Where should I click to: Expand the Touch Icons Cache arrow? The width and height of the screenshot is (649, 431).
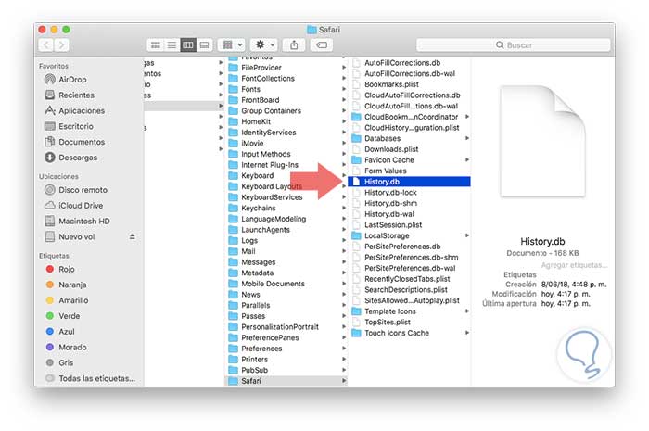pos(467,333)
